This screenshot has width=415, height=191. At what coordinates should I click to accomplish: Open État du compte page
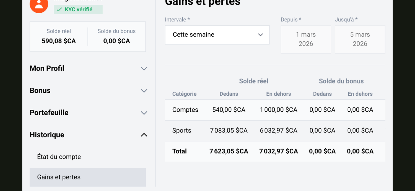[59, 157]
